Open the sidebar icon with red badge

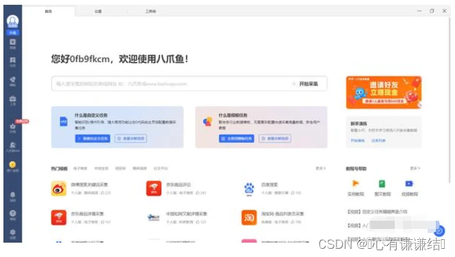12,127
